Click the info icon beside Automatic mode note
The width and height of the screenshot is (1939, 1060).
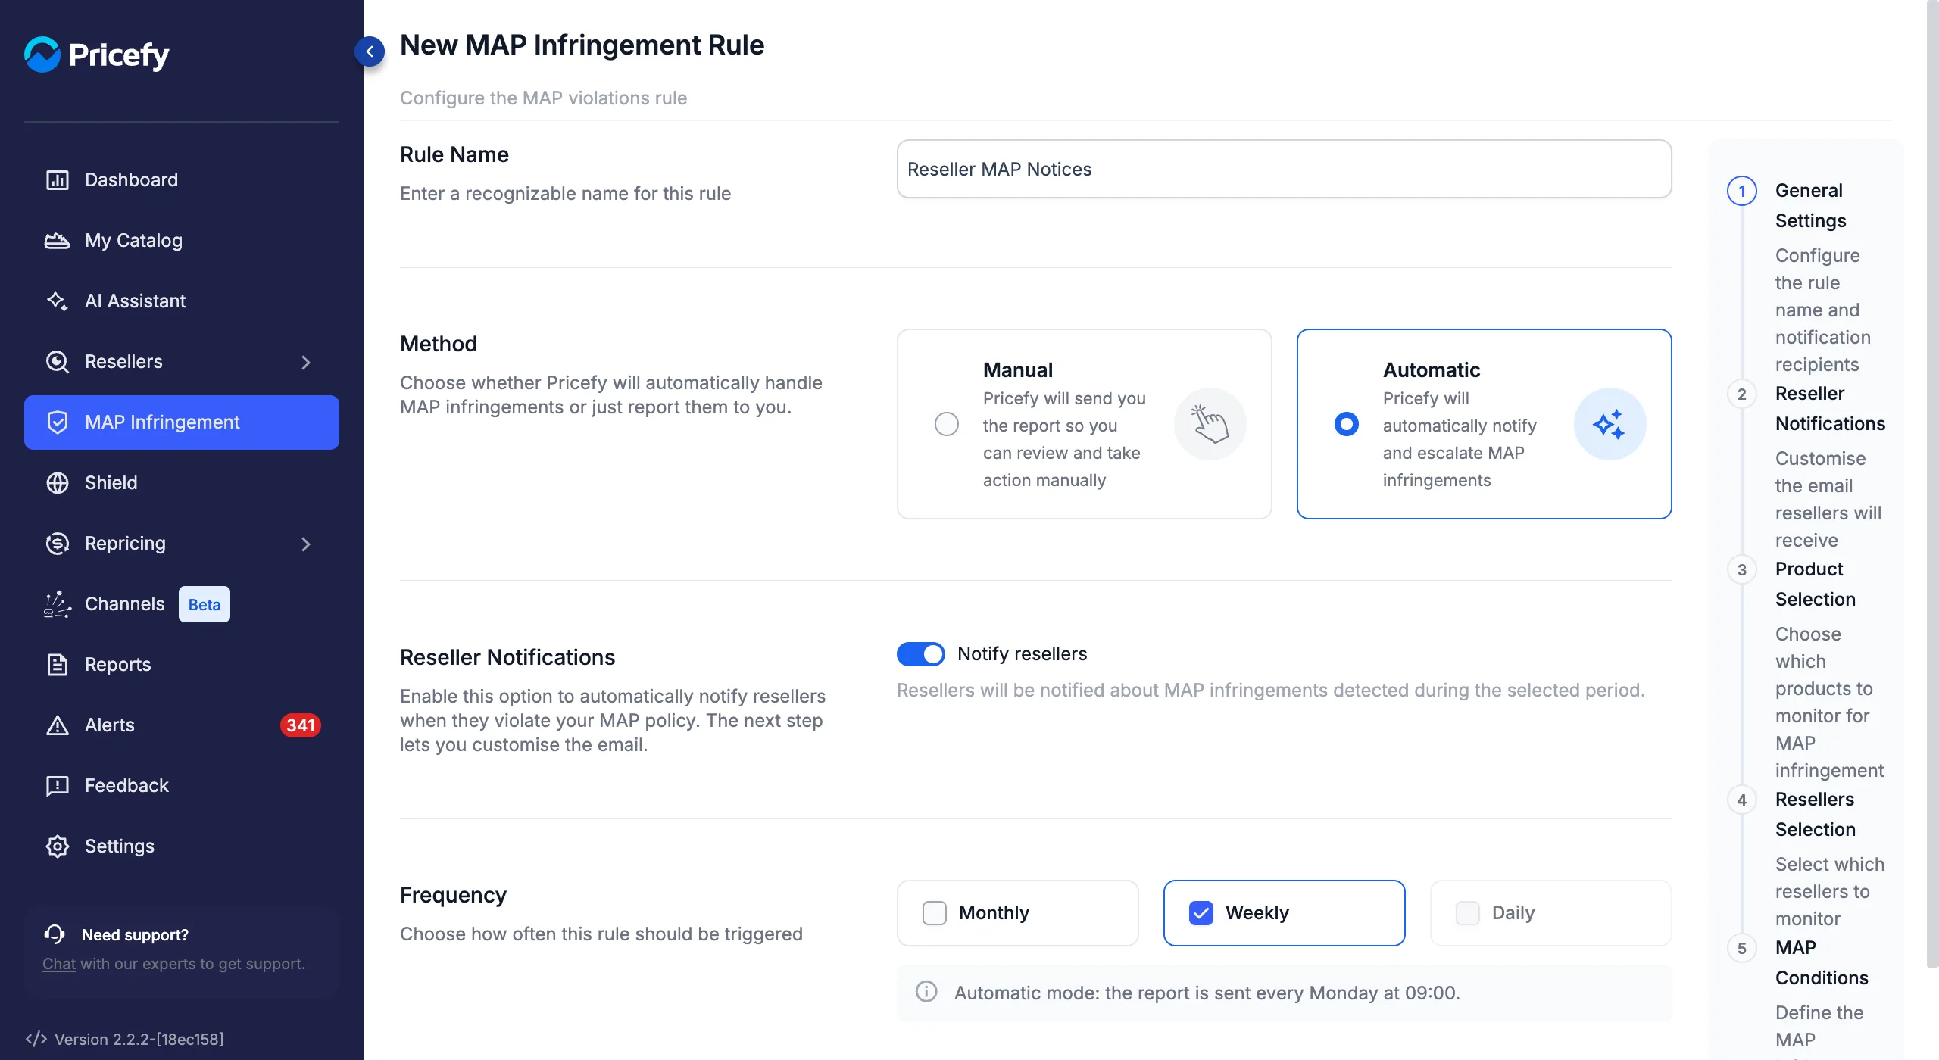click(926, 992)
